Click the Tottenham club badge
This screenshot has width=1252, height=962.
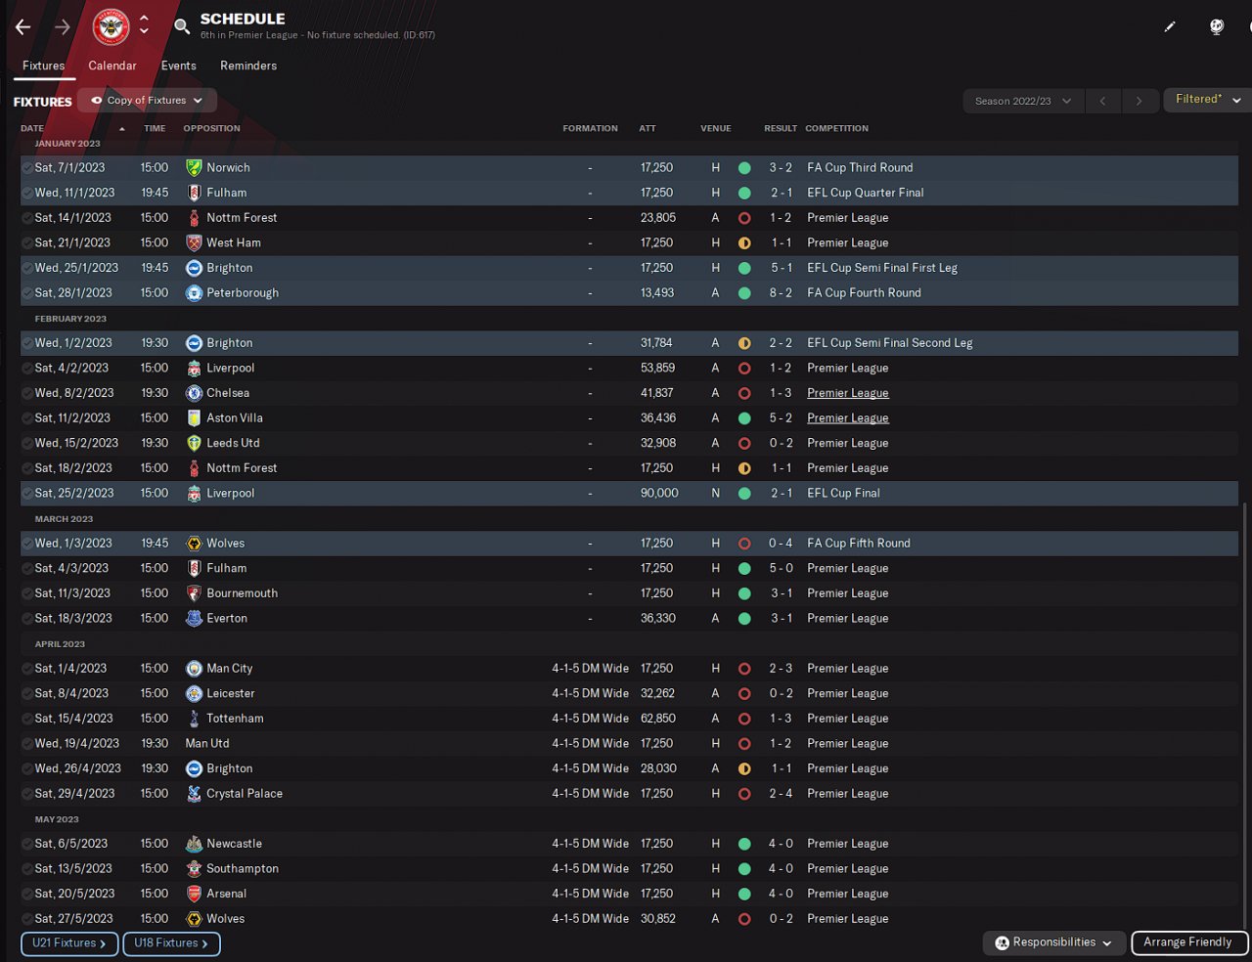pyautogui.click(x=194, y=719)
